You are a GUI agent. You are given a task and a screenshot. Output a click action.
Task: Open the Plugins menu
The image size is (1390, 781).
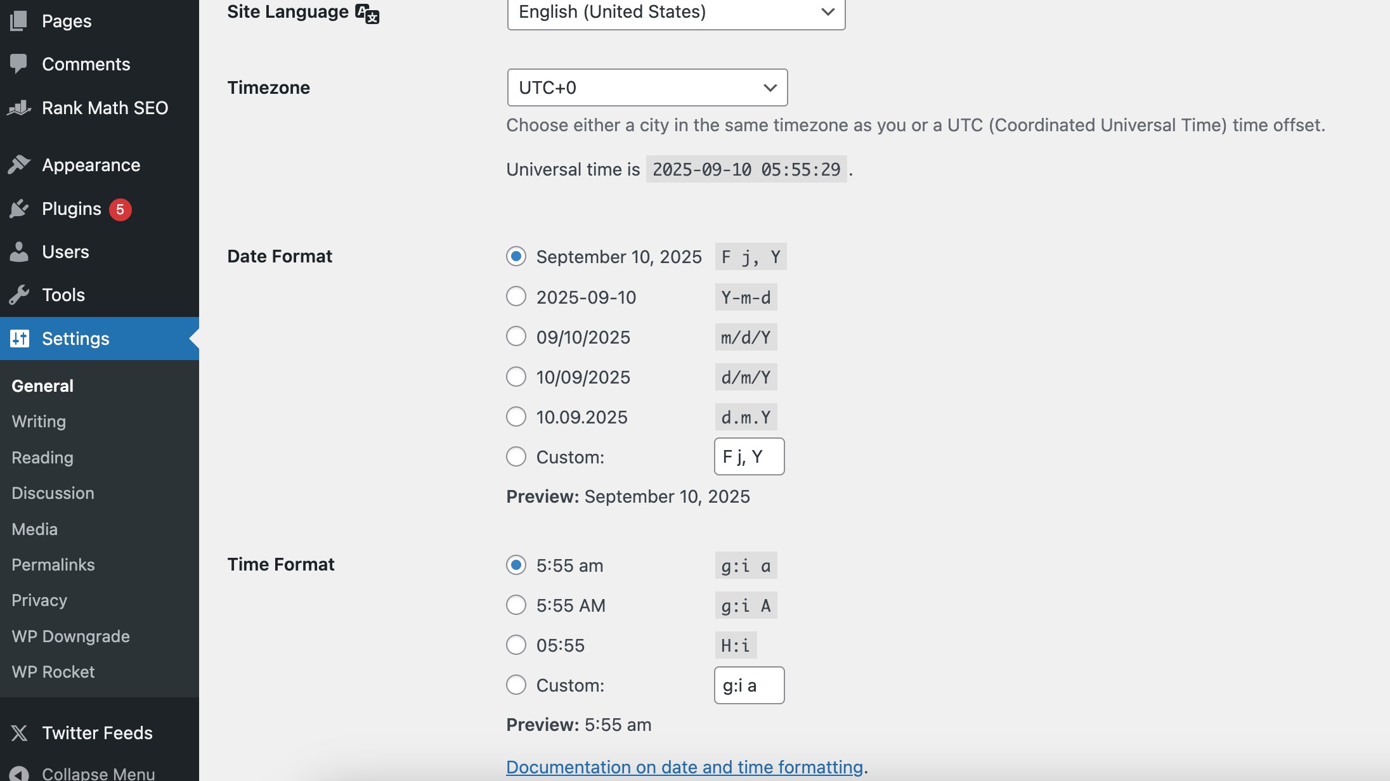click(100, 209)
